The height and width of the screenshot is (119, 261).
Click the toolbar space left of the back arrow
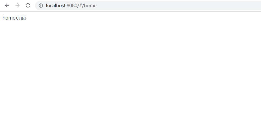click(x=2, y=5)
